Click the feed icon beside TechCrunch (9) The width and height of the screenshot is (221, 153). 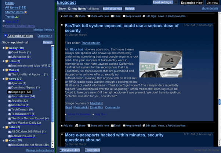pos(10,110)
